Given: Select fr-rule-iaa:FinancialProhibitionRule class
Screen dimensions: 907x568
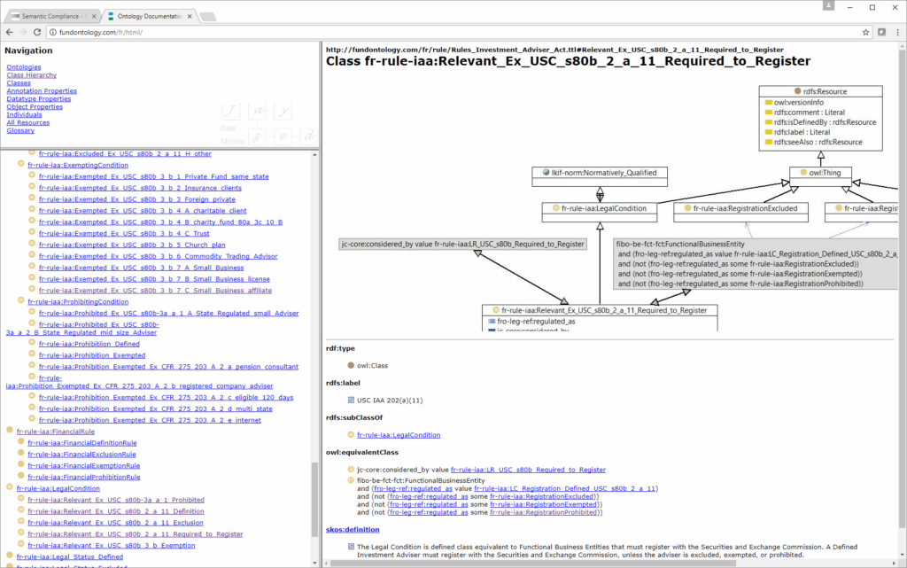Looking at the screenshot, I should point(84,478).
